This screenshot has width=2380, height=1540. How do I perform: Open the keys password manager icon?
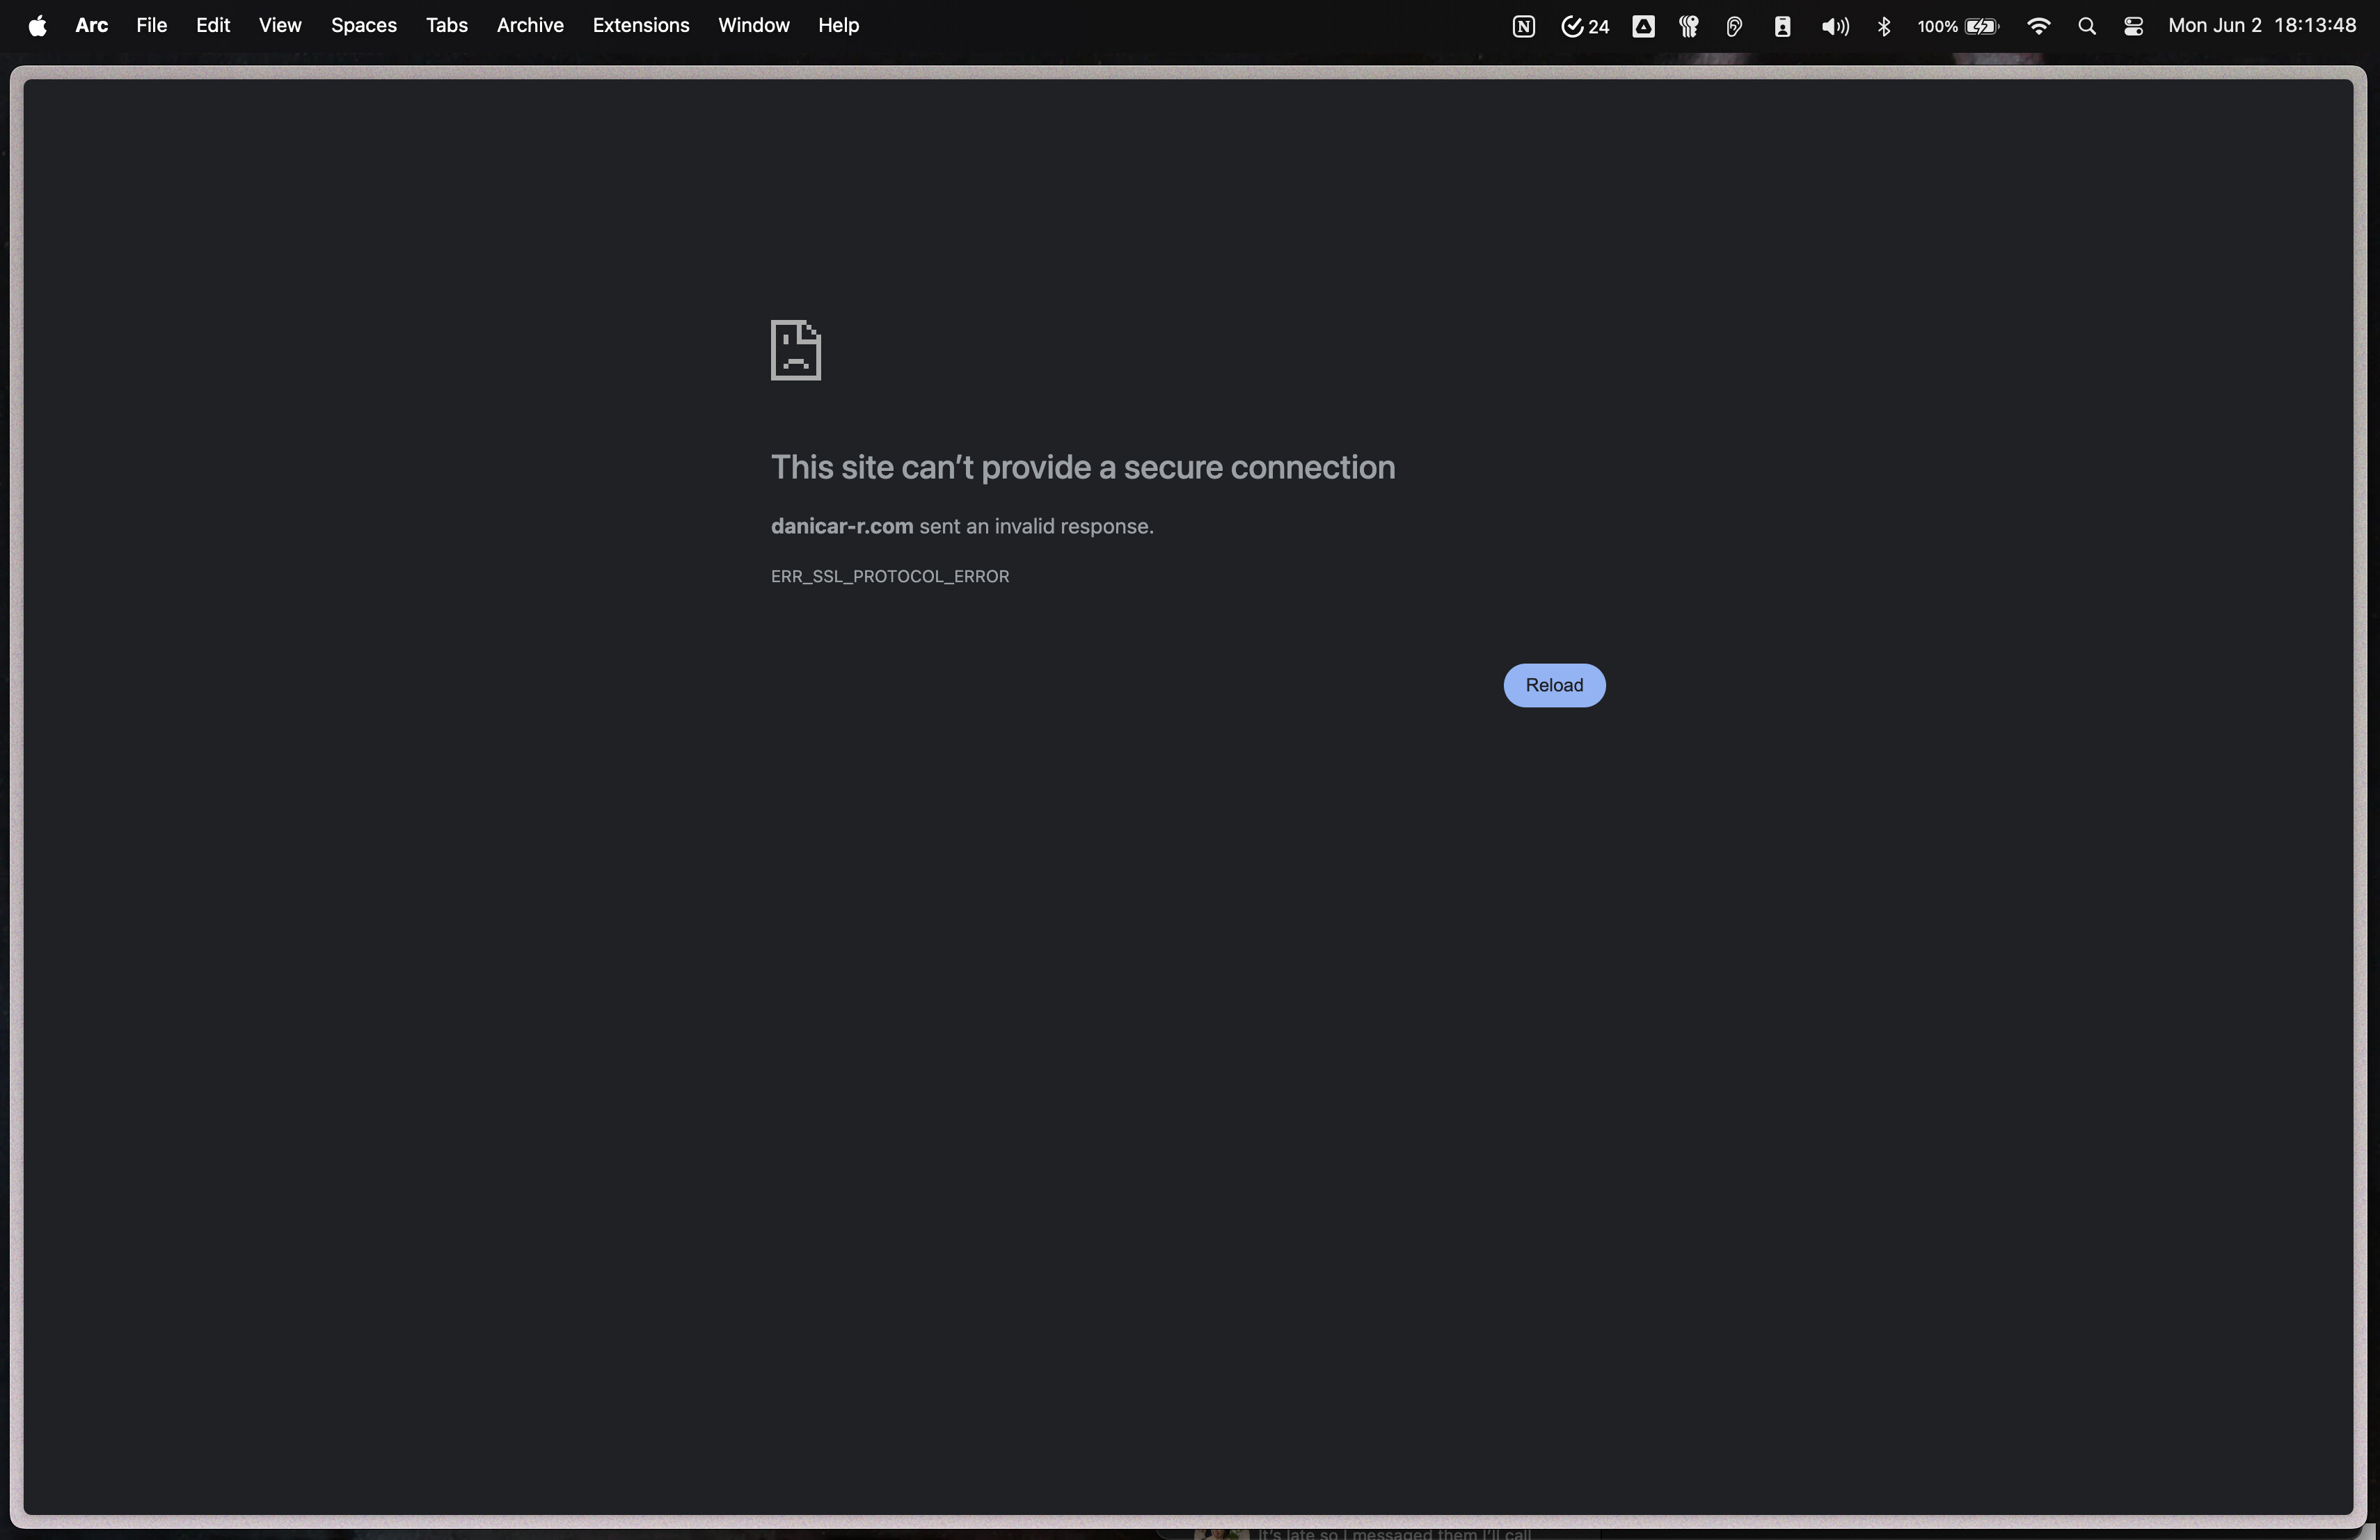1688,27
